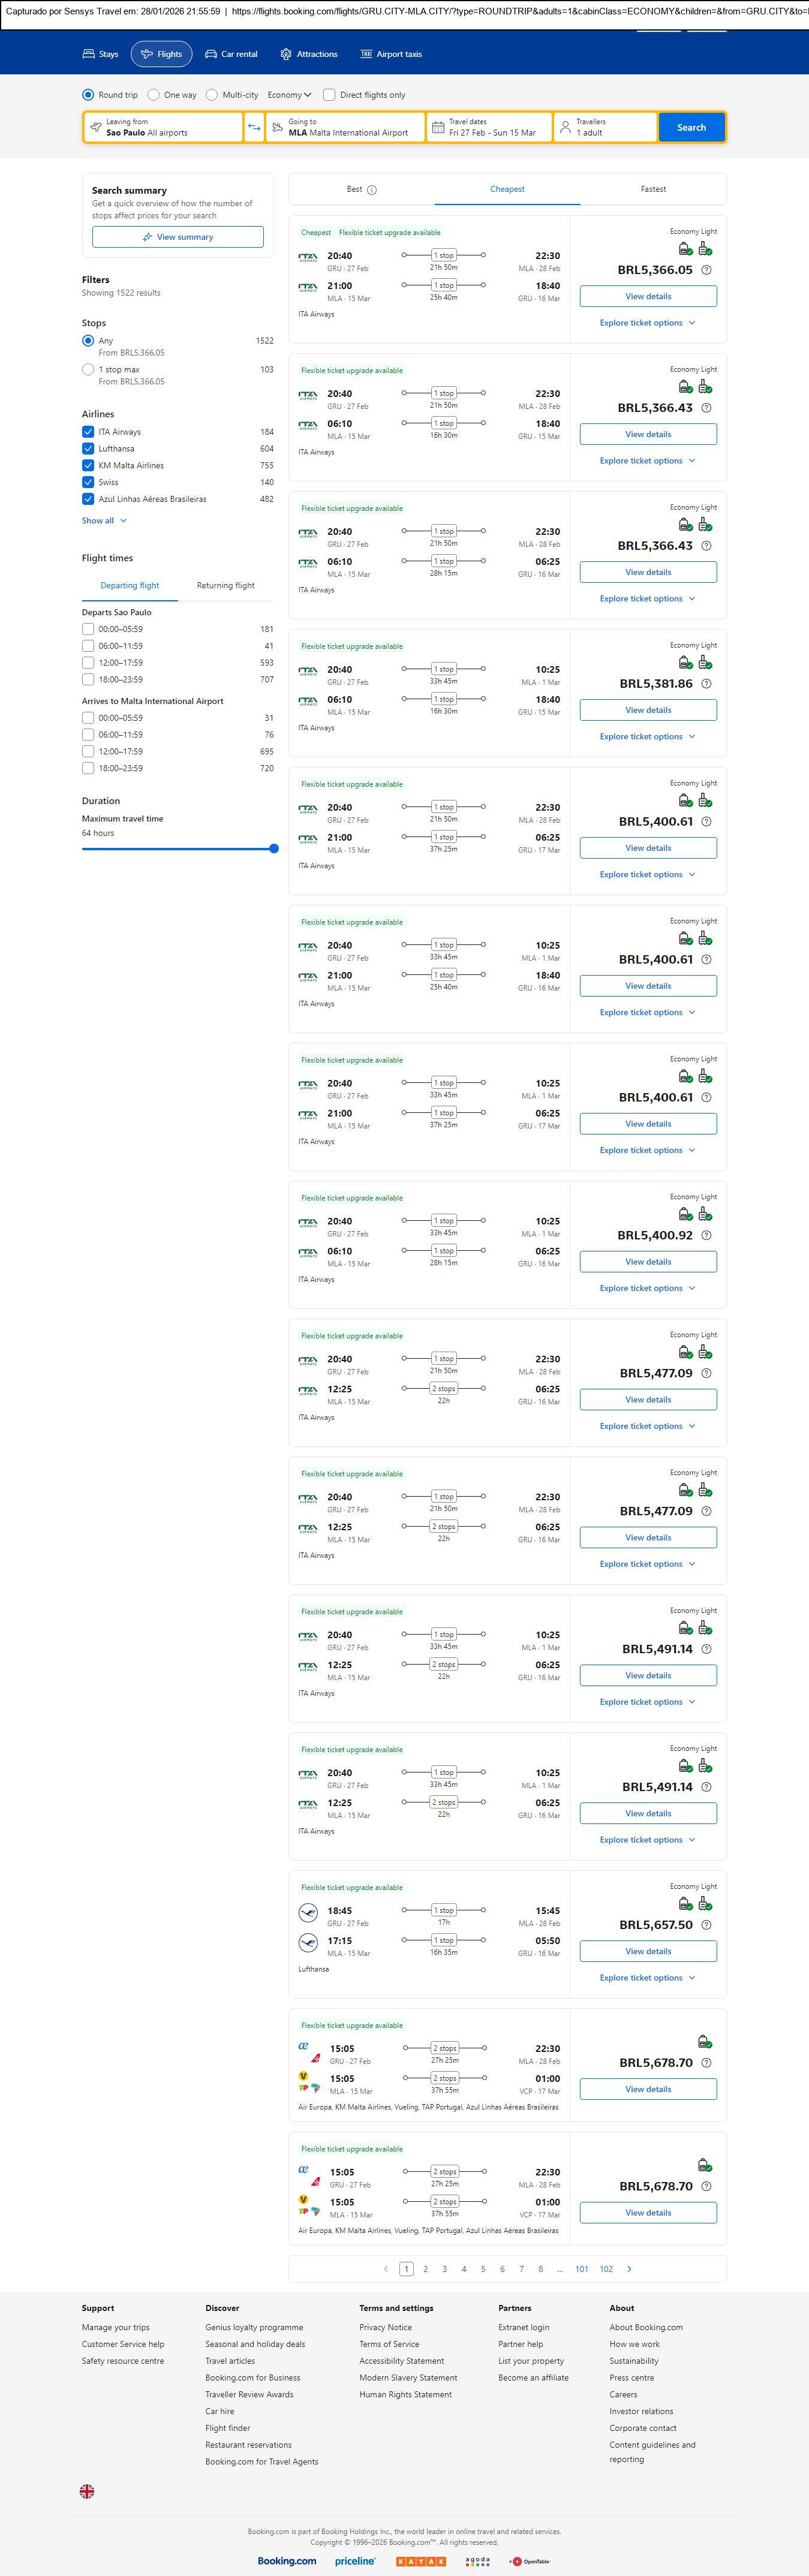Viewport: 809px width, 2576px height.
Task: Click the info icon next to Best tab
Action: [372, 190]
